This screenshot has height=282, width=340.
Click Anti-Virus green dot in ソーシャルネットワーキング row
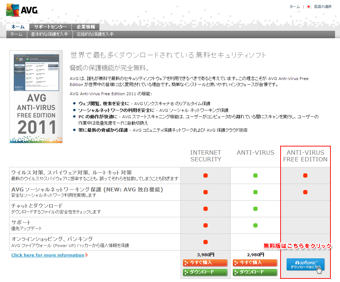coord(255,192)
